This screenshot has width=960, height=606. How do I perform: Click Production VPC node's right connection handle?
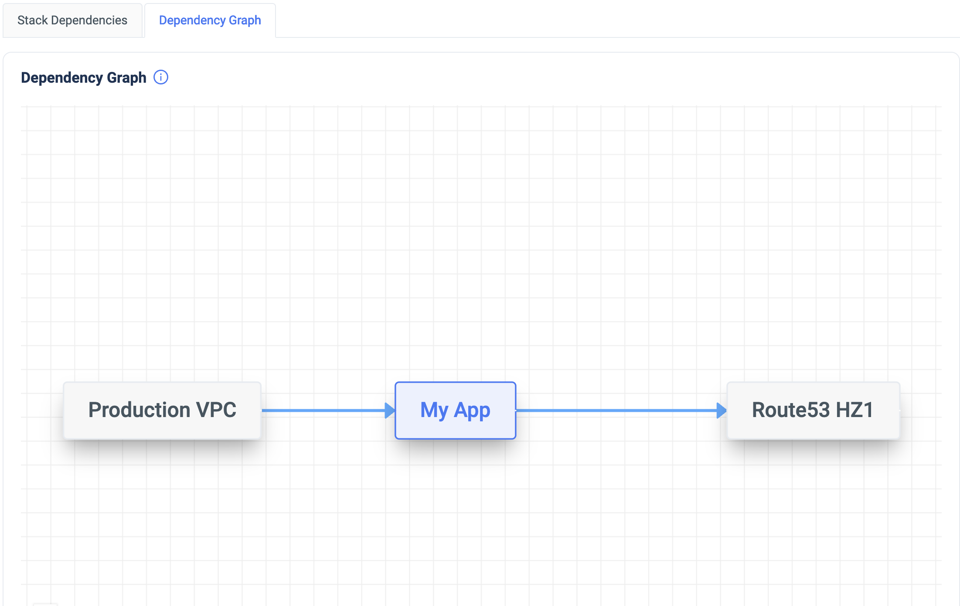[261, 411]
